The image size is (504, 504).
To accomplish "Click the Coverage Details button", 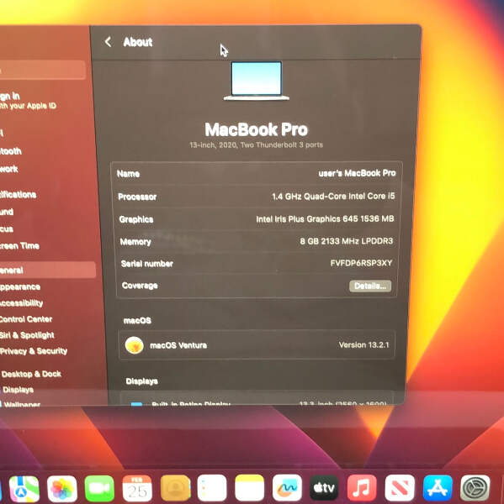I will tap(370, 286).
